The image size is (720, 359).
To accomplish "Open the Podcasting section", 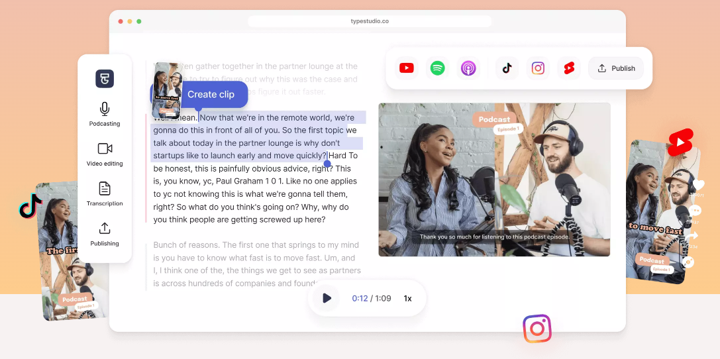I will pyautogui.click(x=105, y=114).
